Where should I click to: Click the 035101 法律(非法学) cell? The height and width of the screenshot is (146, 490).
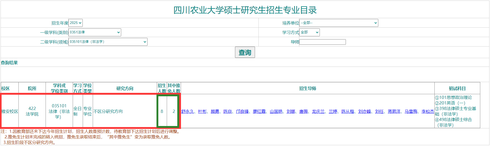(x=59, y=111)
